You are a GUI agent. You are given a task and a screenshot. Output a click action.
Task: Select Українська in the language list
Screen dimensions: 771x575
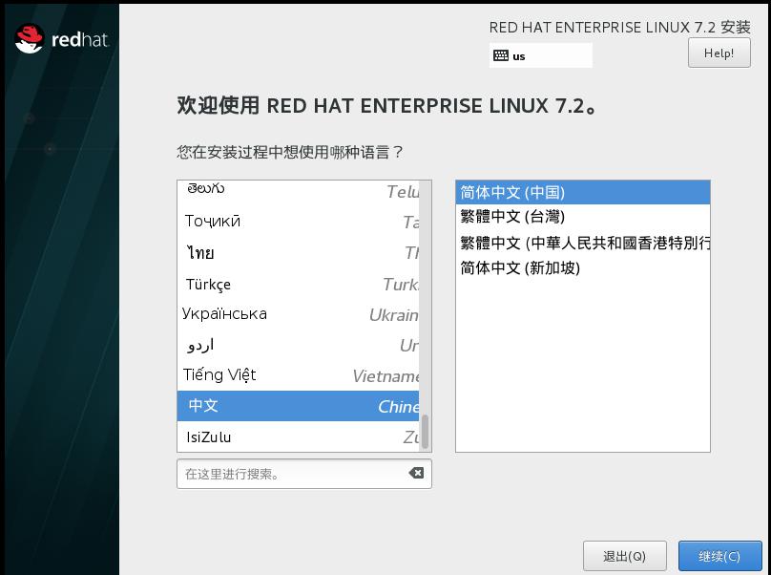298,314
